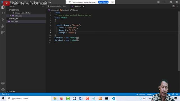180x101 pixels.
Task: Show hidden system tray icons chevron
Action: [150, 98]
